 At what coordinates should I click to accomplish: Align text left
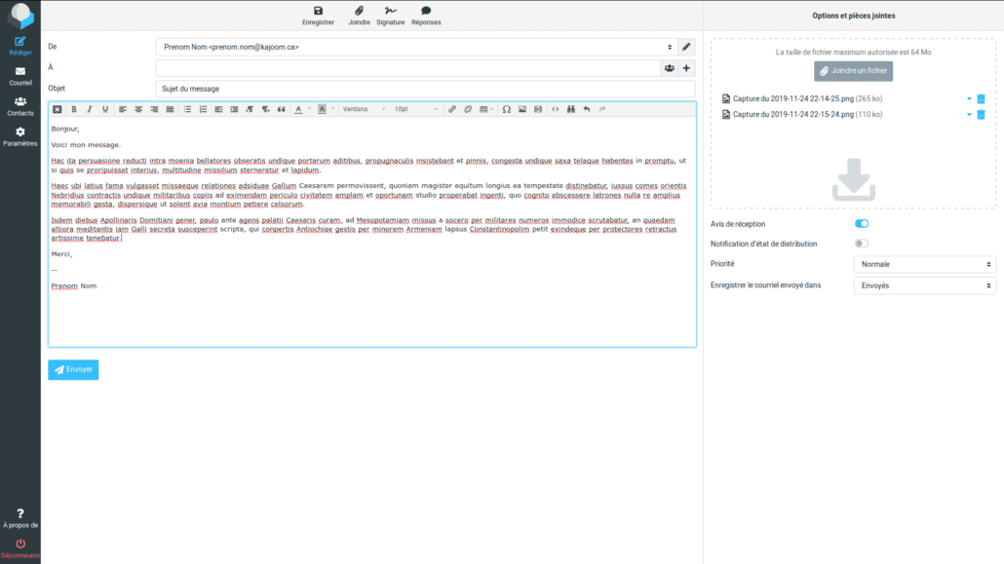click(x=122, y=109)
